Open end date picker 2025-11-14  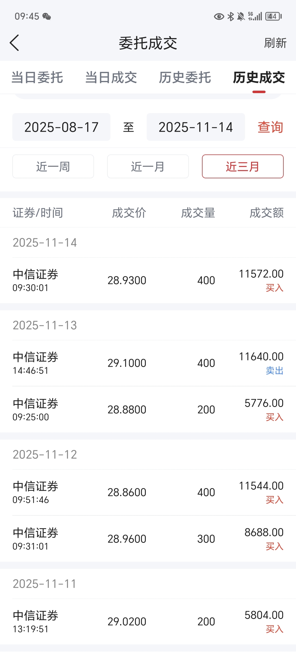coord(196,127)
